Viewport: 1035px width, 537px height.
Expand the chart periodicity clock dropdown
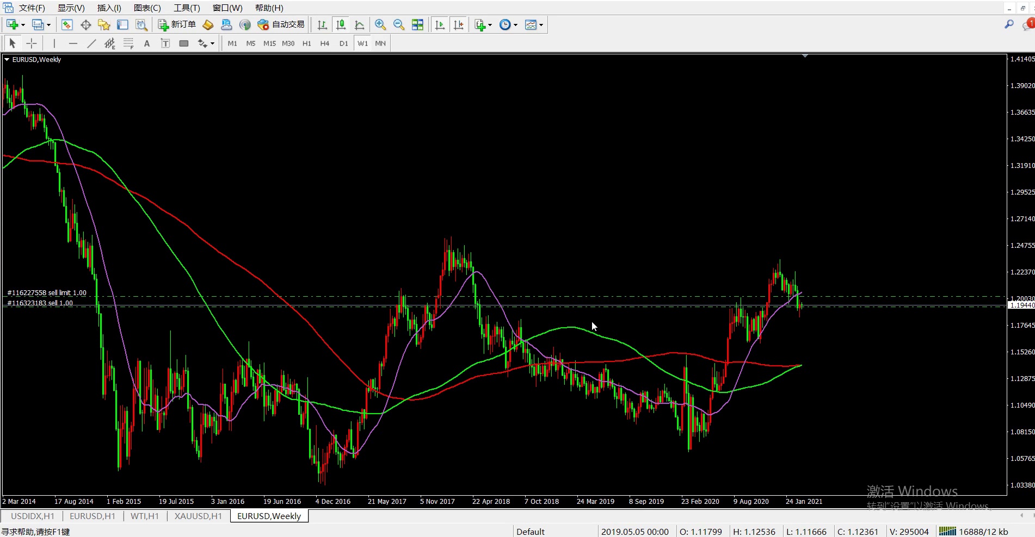click(x=515, y=25)
